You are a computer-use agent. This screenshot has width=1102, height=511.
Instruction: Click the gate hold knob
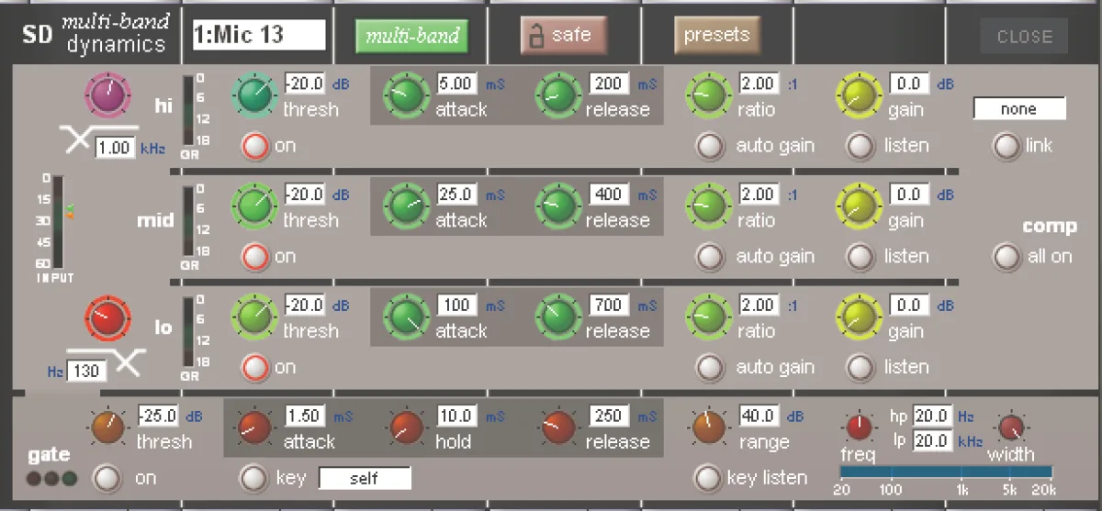[405, 426]
